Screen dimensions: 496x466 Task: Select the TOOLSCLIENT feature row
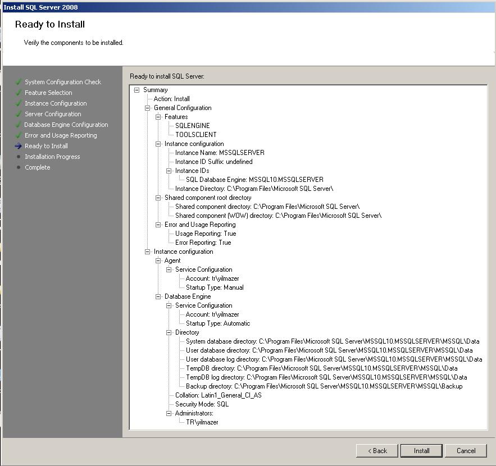point(196,135)
